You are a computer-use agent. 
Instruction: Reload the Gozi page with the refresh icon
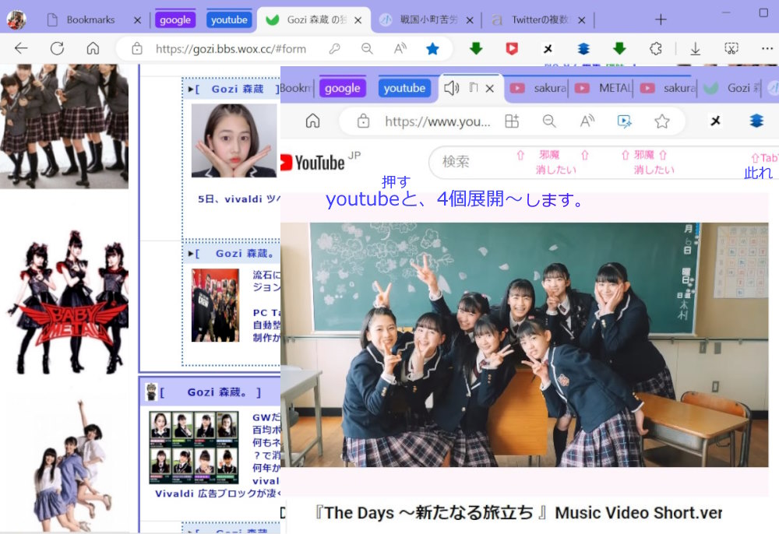coord(57,48)
